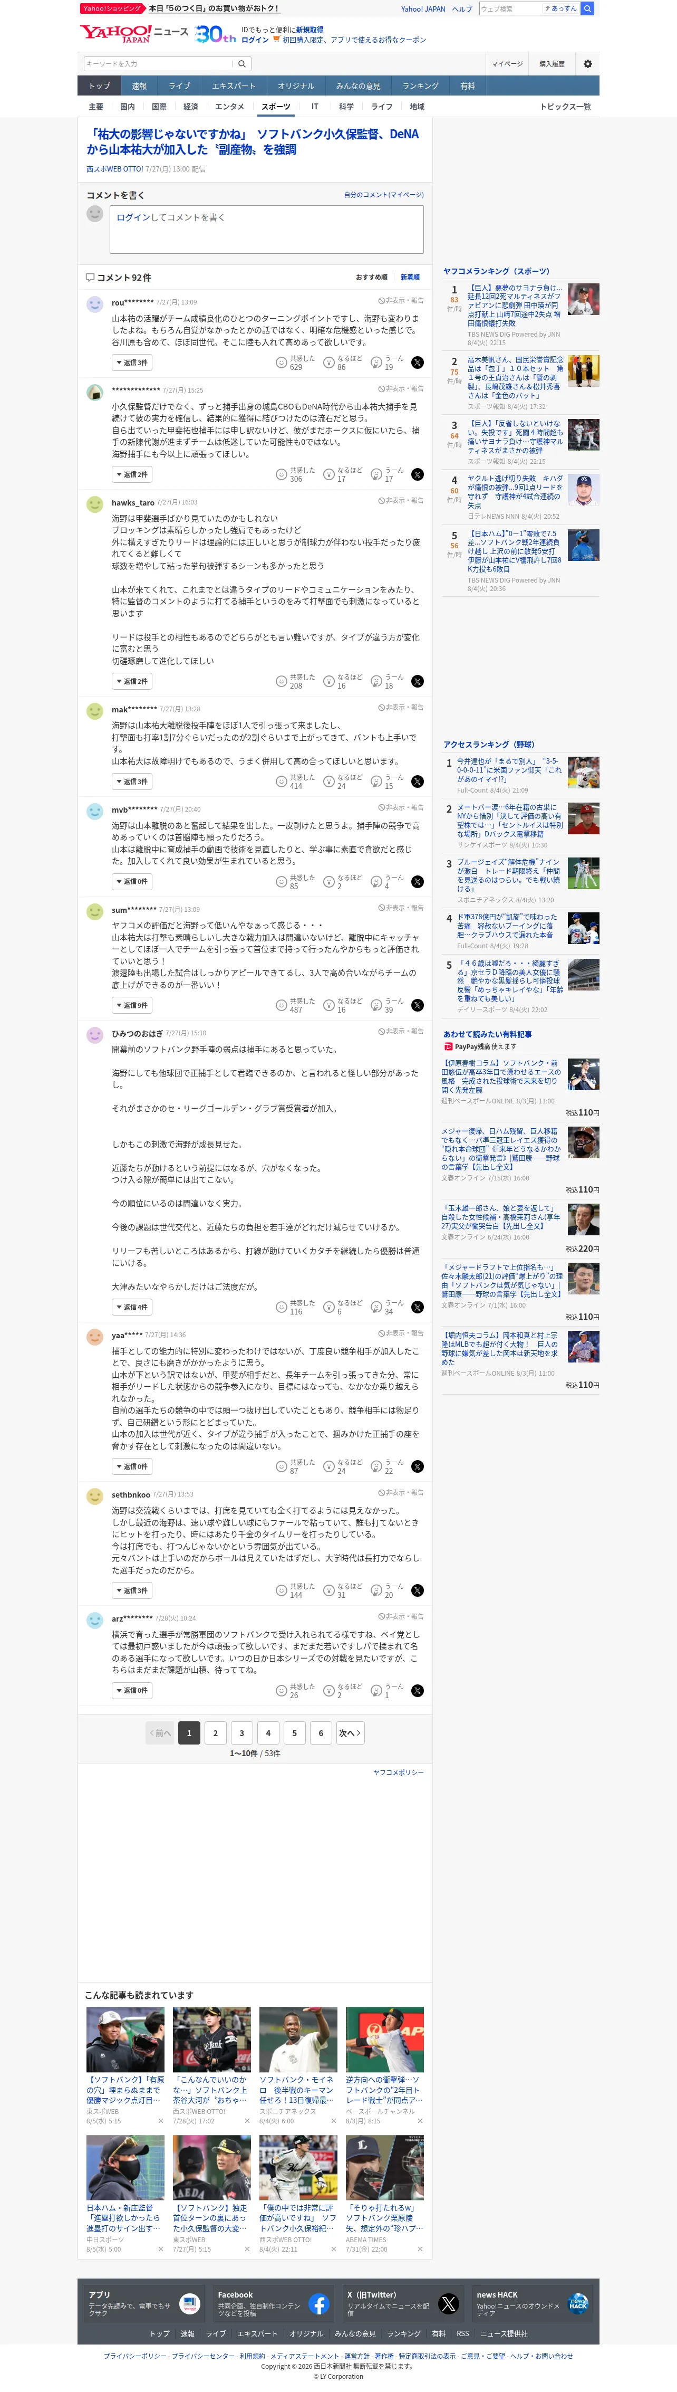Expand 返信3件 under sethbnkoo comment
677x2392 pixels.
coord(132,1590)
